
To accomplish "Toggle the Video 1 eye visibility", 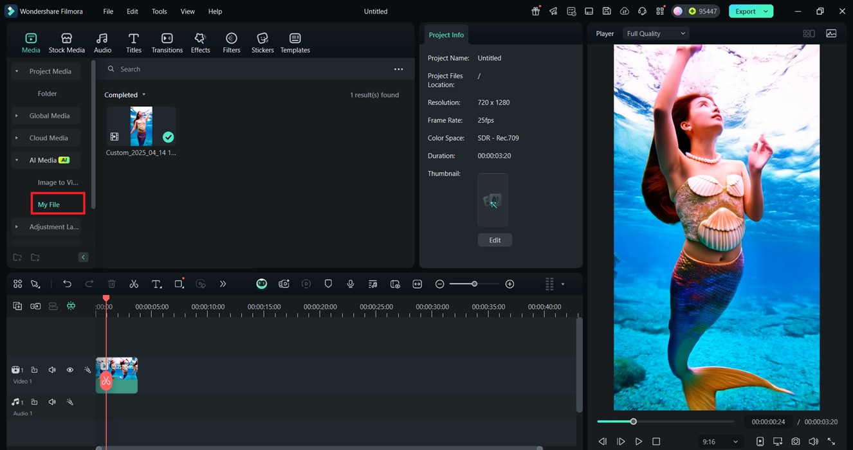I will point(70,370).
